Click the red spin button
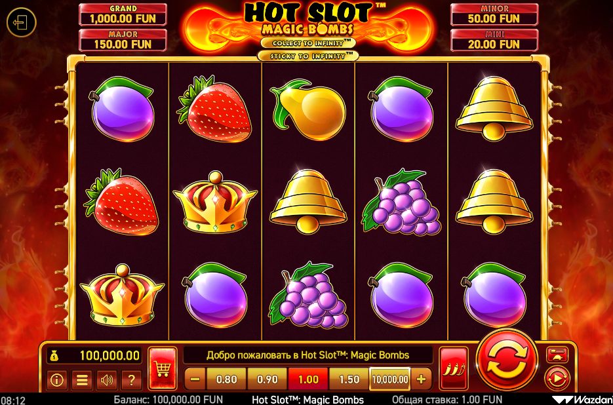Screen dimensions: 613x405 [507, 360]
